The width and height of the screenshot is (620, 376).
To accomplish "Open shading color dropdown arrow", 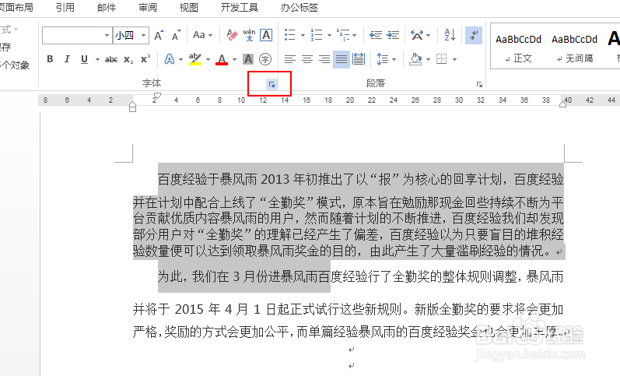I will (x=428, y=59).
